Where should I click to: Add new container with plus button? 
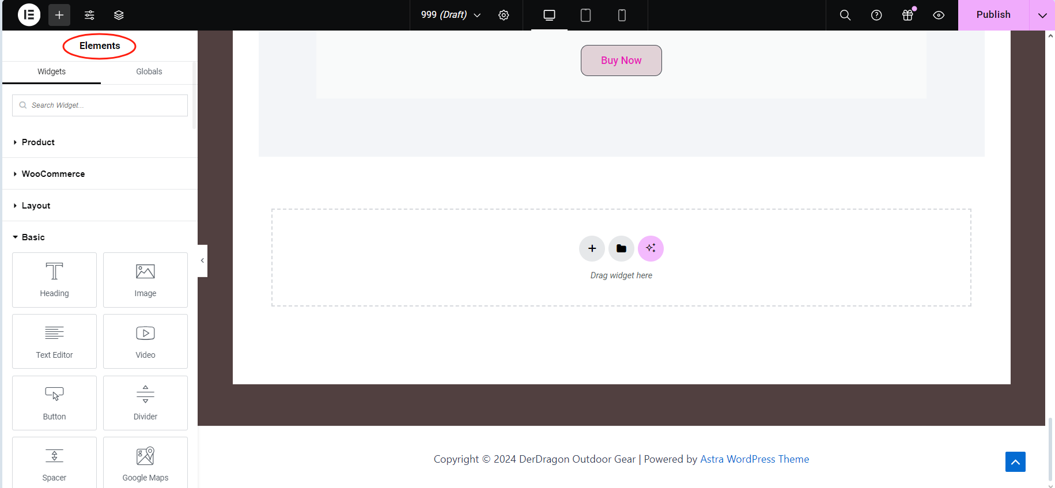pyautogui.click(x=592, y=248)
